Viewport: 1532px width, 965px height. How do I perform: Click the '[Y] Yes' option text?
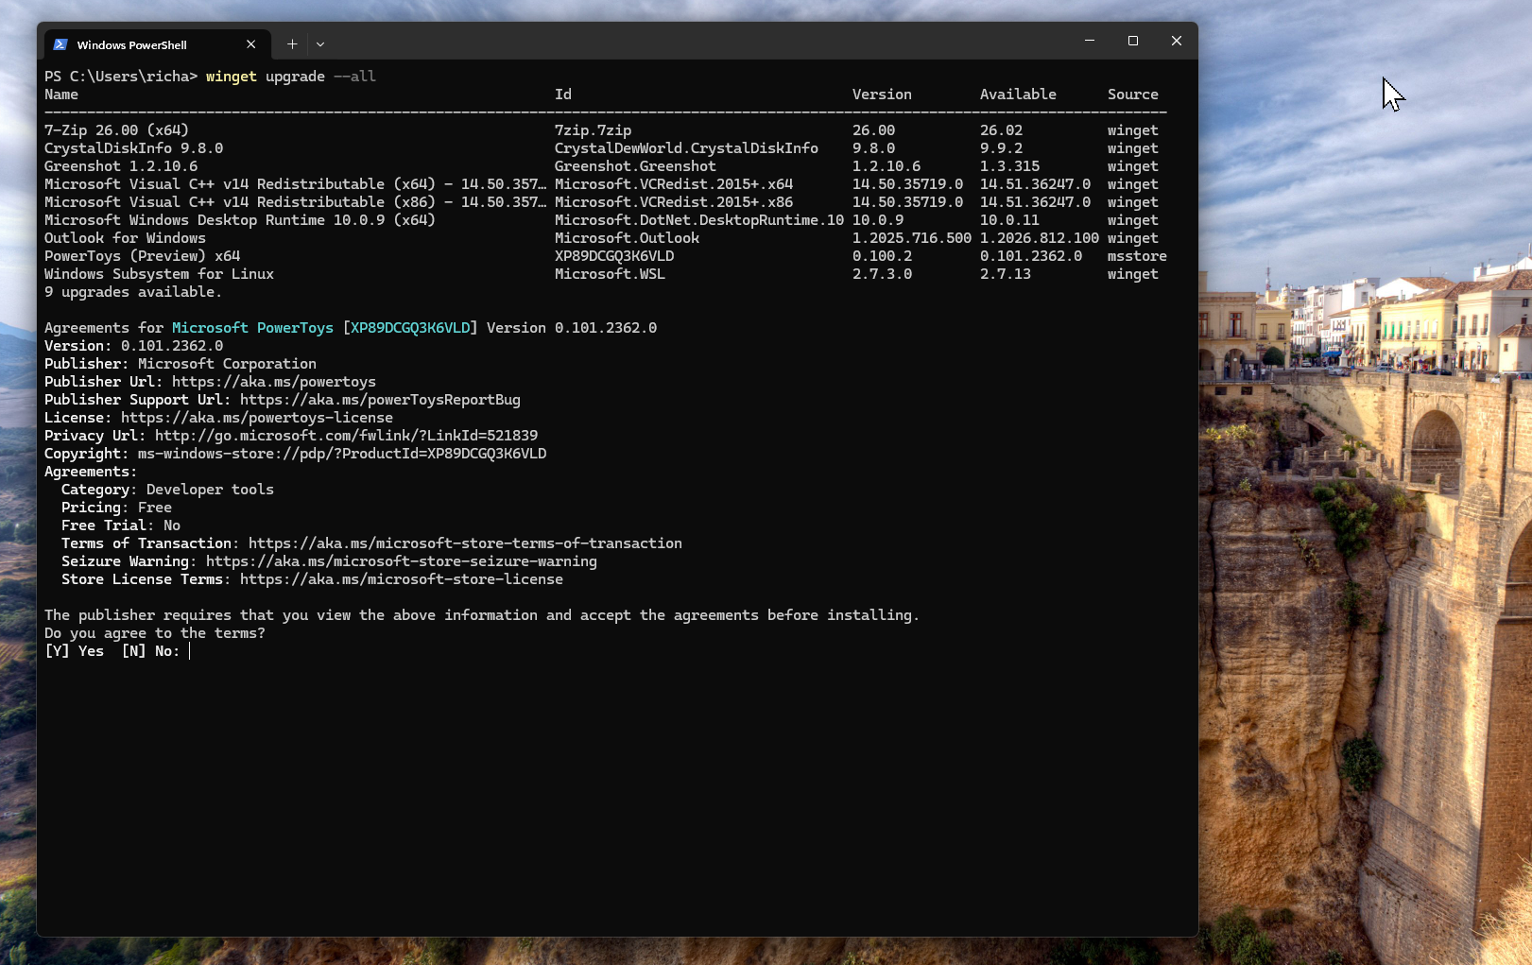[x=74, y=651]
